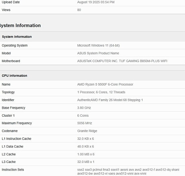Click the Maximum Frequency label
The width and height of the screenshot is (185, 176).
[x=17, y=123]
